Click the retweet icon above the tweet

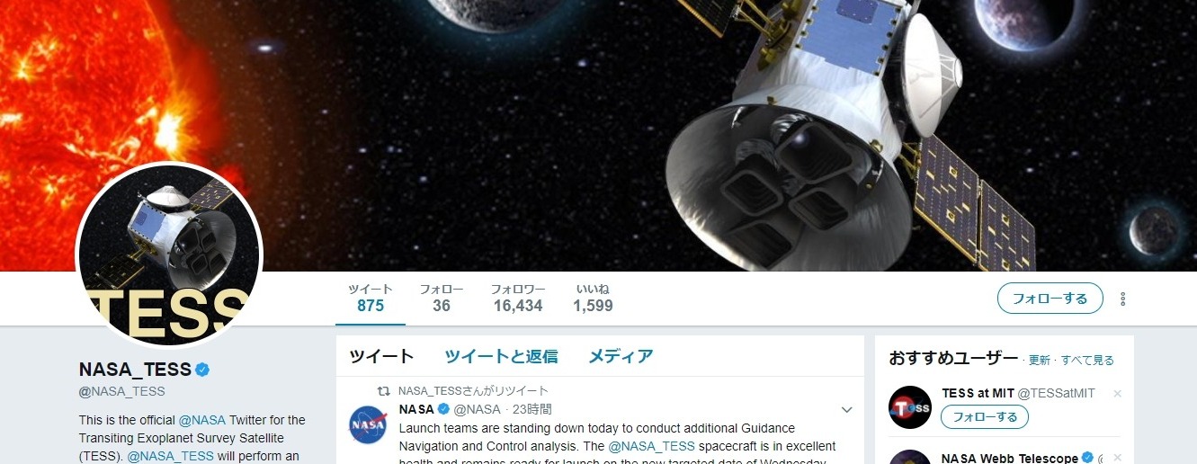(x=383, y=391)
